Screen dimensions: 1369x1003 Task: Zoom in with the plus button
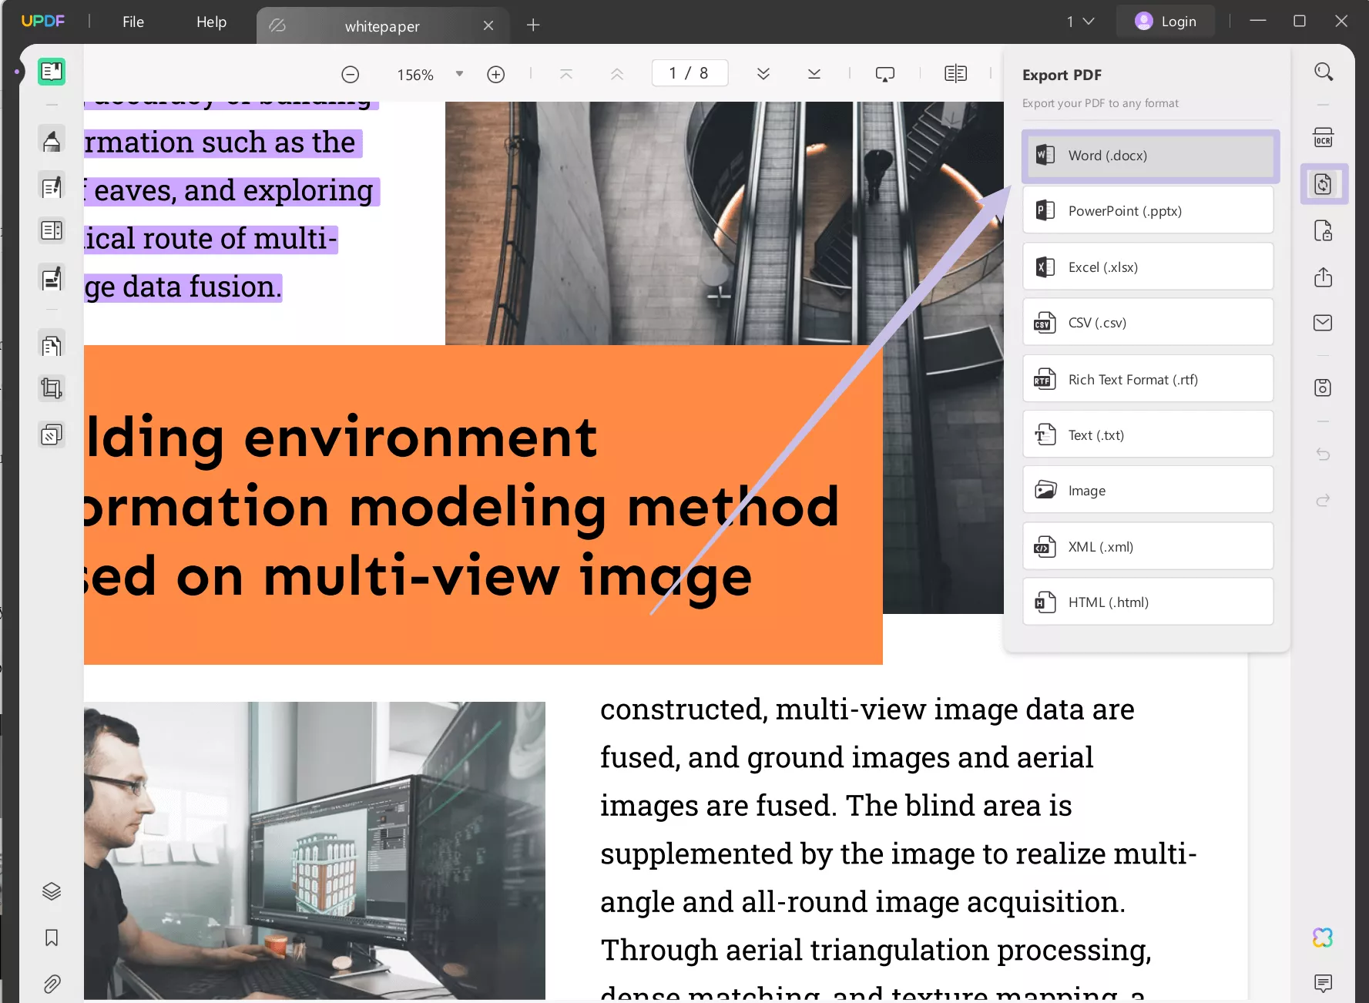(x=496, y=74)
